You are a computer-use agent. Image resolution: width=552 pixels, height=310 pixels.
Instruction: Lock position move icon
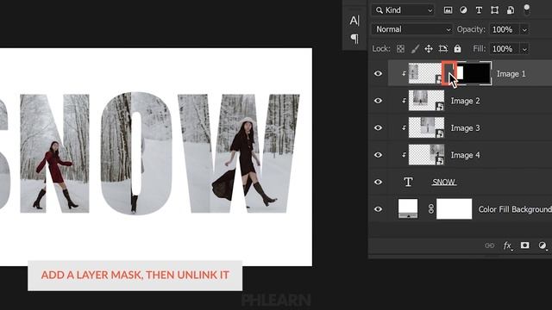coord(429,48)
